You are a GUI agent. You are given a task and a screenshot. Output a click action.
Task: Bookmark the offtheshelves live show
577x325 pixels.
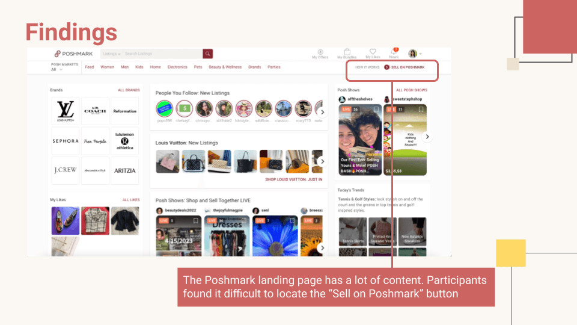click(x=376, y=110)
